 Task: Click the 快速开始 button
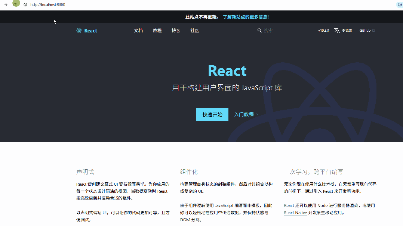212,114
